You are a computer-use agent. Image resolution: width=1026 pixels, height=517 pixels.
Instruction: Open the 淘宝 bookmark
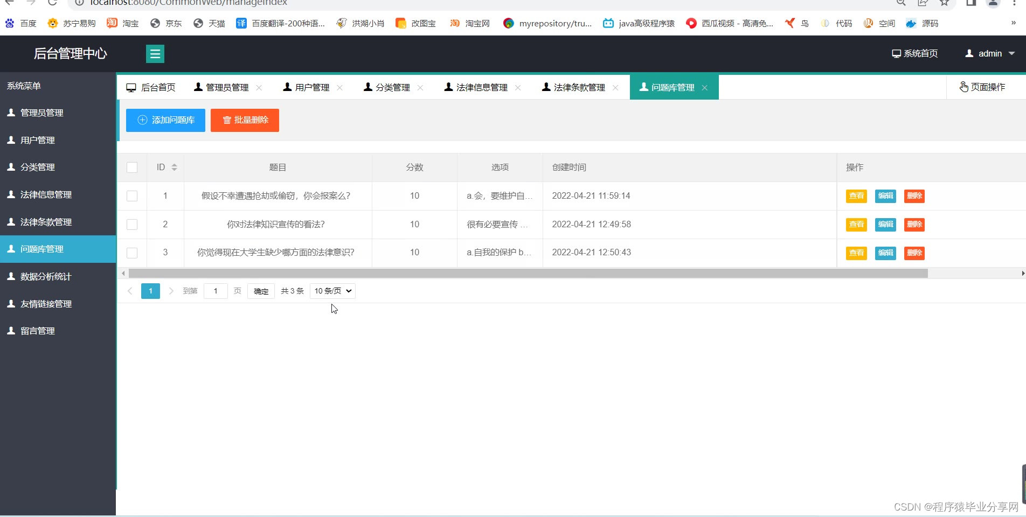(123, 23)
